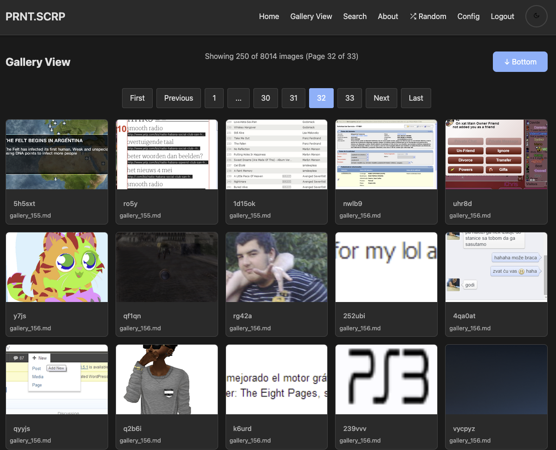Open the 1d15ok song list thumbnail
The height and width of the screenshot is (450, 556).
click(x=277, y=154)
